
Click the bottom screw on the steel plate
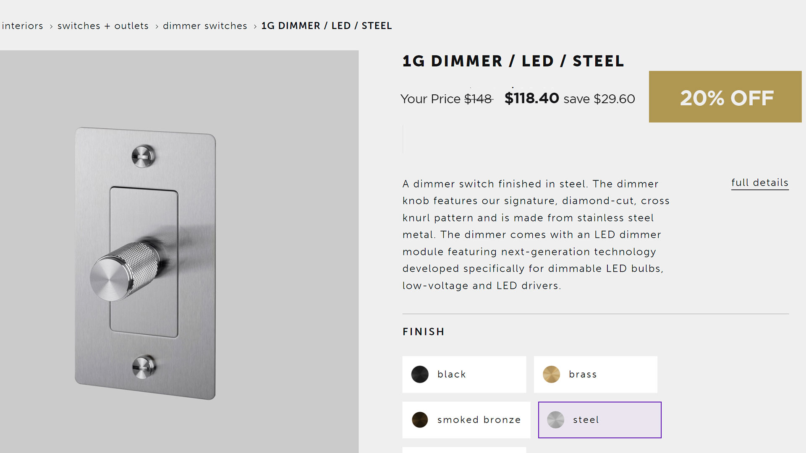click(x=144, y=367)
